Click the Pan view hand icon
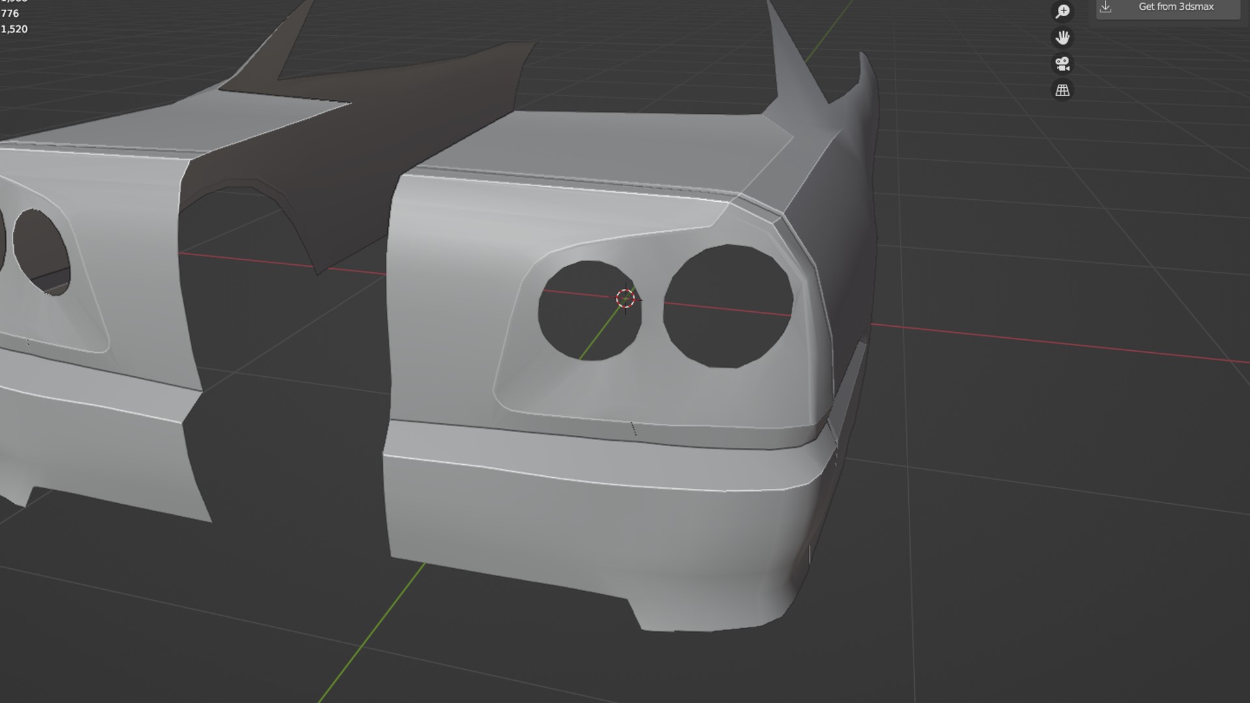The width and height of the screenshot is (1250, 703). pos(1062,38)
